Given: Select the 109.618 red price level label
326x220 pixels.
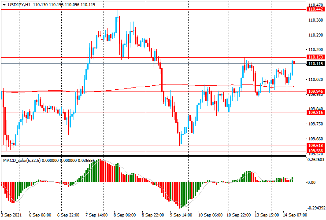Looking at the screenshot, I should [x=315, y=146].
